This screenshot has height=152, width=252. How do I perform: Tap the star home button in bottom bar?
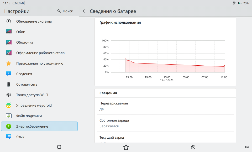[x=126, y=147]
